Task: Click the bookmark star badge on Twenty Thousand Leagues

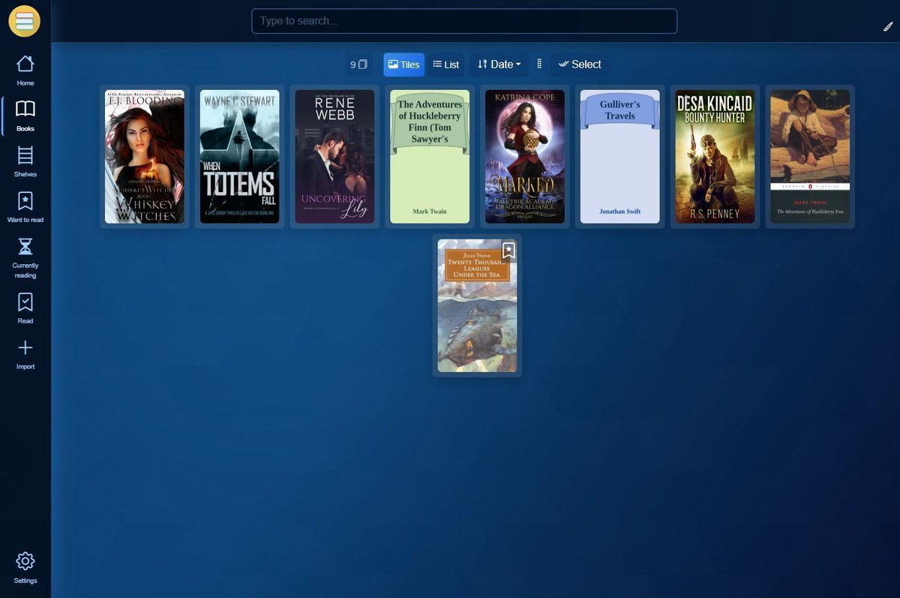Action: tap(508, 251)
